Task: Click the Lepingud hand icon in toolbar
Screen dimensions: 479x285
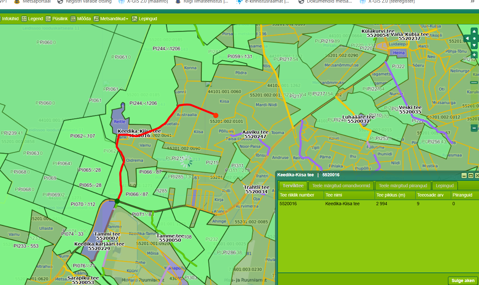Action: [x=134, y=19]
